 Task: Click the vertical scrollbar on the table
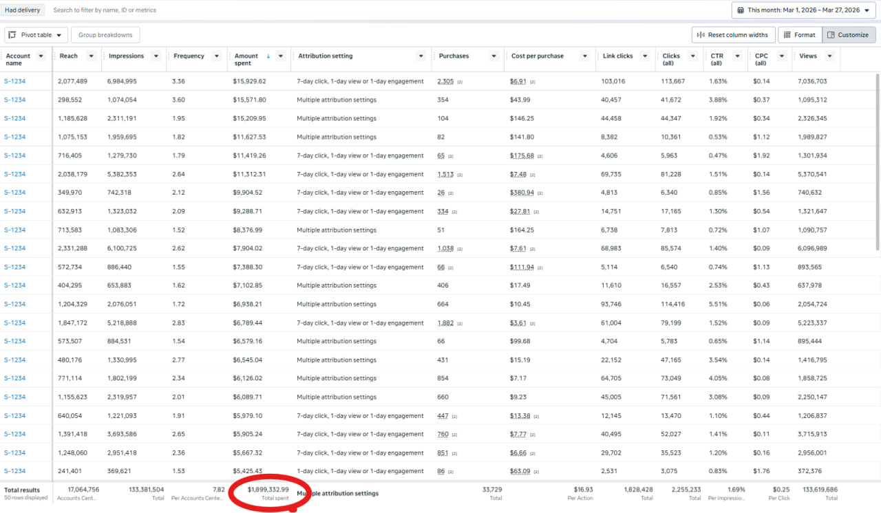(x=877, y=165)
